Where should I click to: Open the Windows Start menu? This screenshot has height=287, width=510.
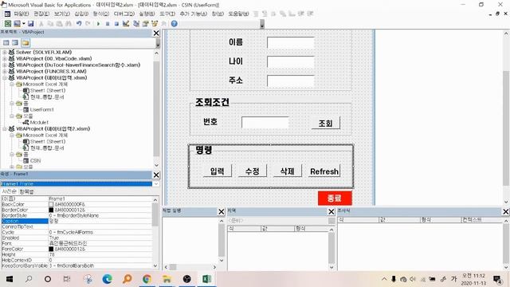pos(9,279)
